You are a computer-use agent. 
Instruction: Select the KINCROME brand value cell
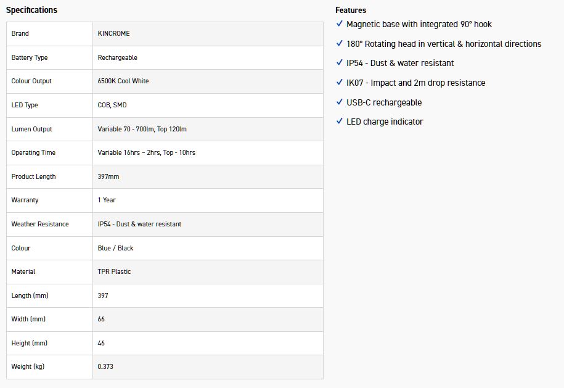pyautogui.click(x=114, y=33)
